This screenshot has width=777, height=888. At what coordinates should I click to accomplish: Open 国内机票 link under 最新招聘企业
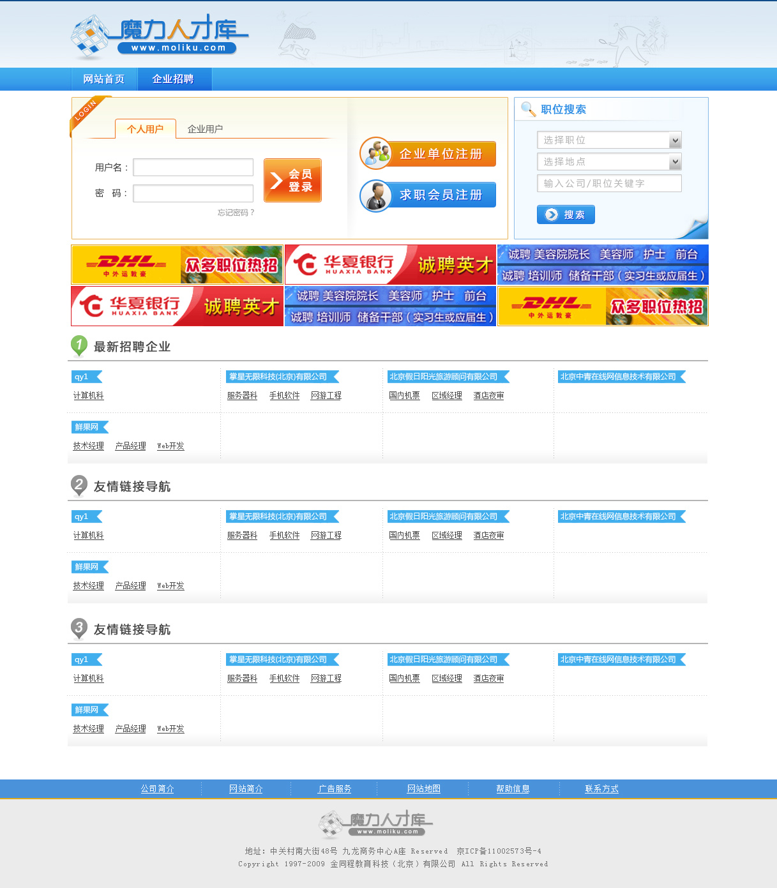click(405, 396)
